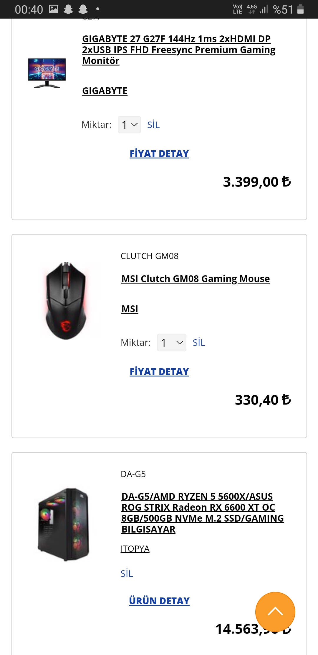Open ÜRÜN DETAY for the DA-G5 PC
The height and width of the screenshot is (655, 318).
[x=159, y=601]
